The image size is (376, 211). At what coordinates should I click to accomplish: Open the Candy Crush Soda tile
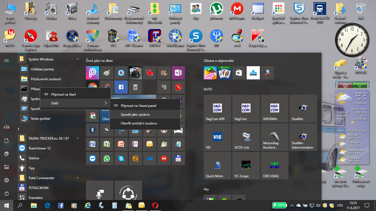[210, 73]
